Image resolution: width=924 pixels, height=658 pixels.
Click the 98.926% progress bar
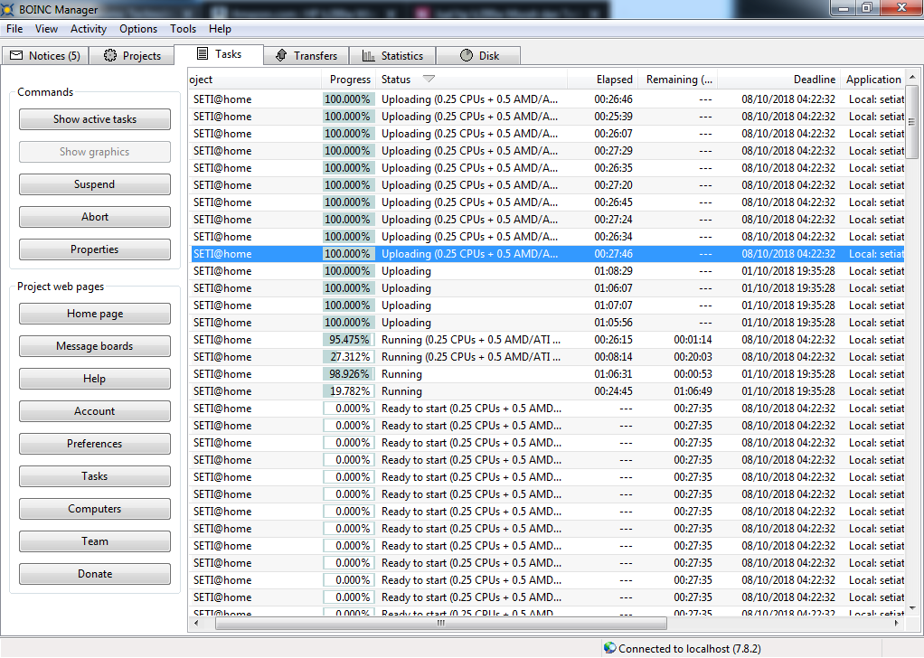click(x=349, y=373)
